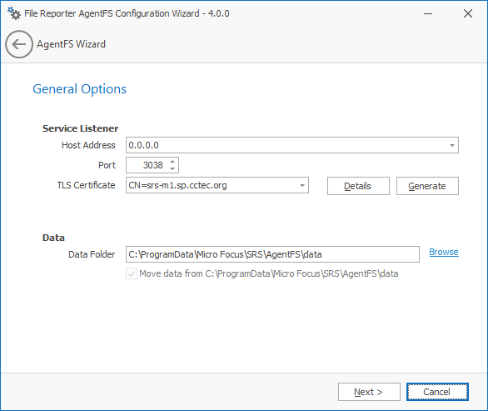This screenshot has height=411, width=488.
Task: Follow the Browse link for data folder
Action: 444,252
